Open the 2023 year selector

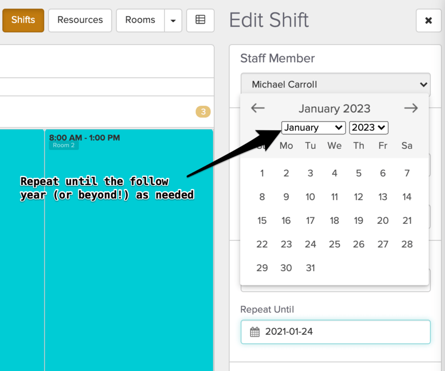(x=369, y=127)
